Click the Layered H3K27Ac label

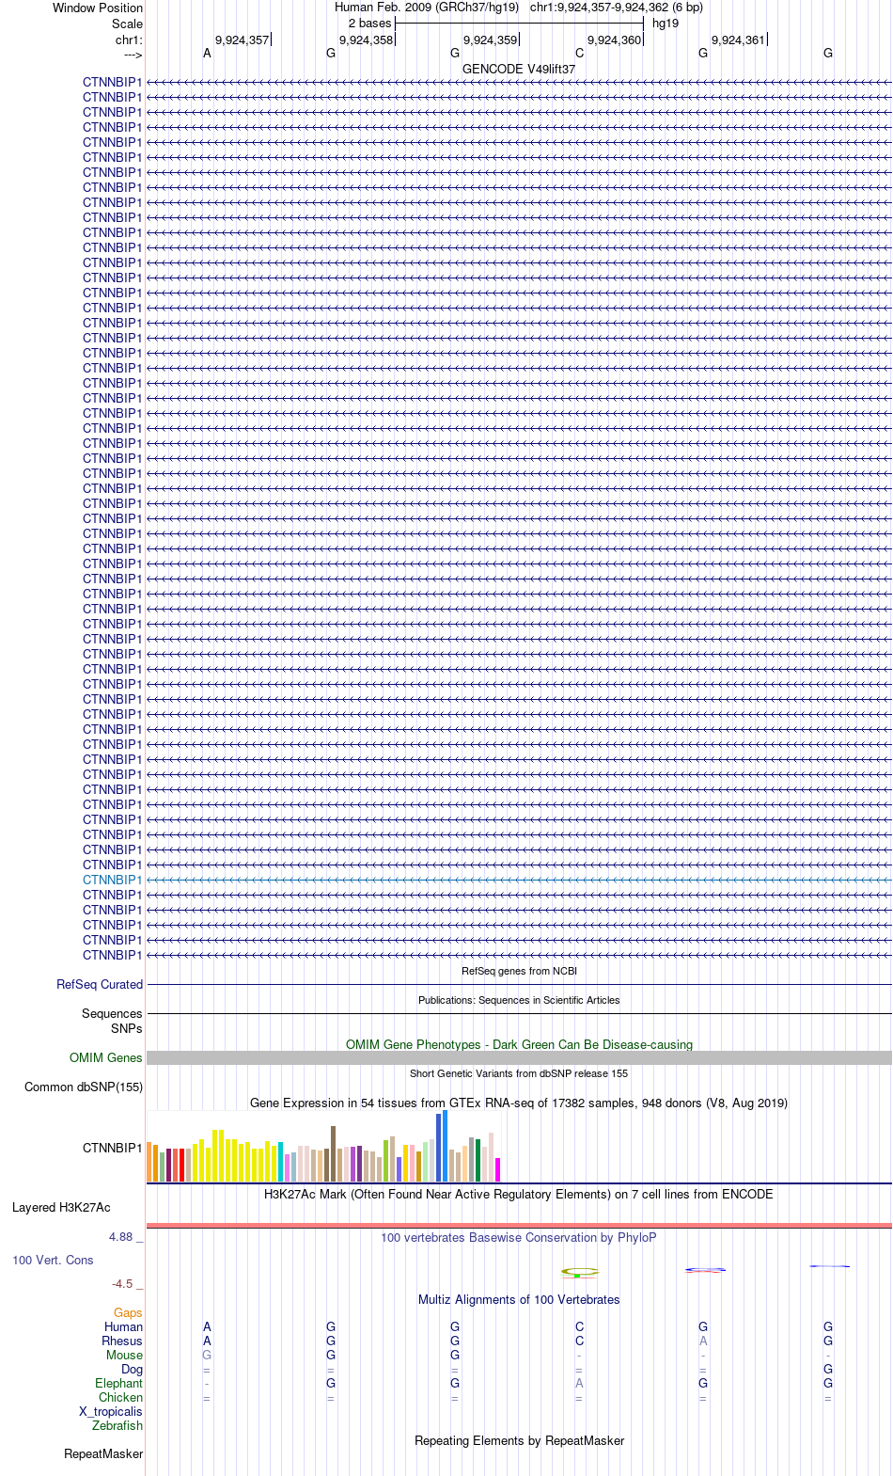coord(61,1207)
